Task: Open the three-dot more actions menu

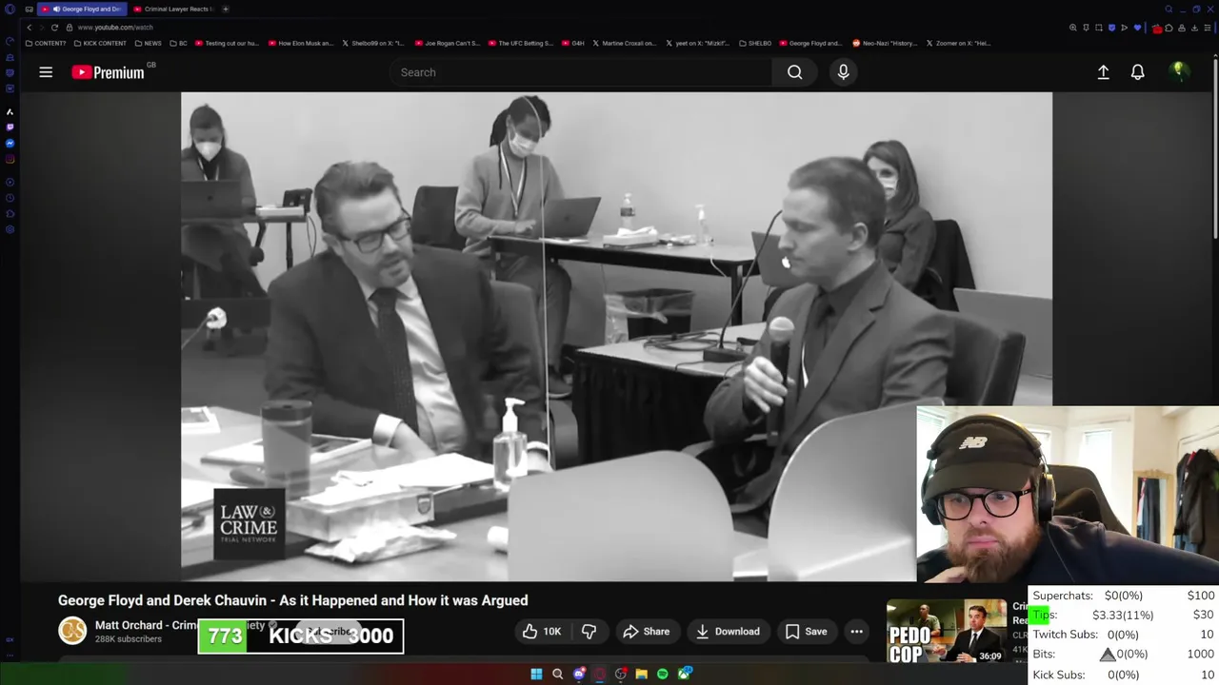Action: [x=856, y=632]
